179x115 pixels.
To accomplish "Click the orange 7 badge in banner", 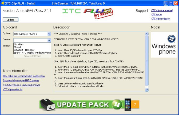I will 135,104.
